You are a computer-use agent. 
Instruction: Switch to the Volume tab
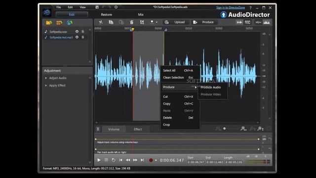pos(114,129)
